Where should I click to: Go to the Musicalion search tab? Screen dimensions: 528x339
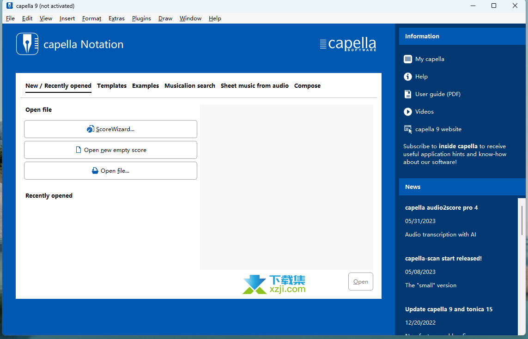pos(190,86)
